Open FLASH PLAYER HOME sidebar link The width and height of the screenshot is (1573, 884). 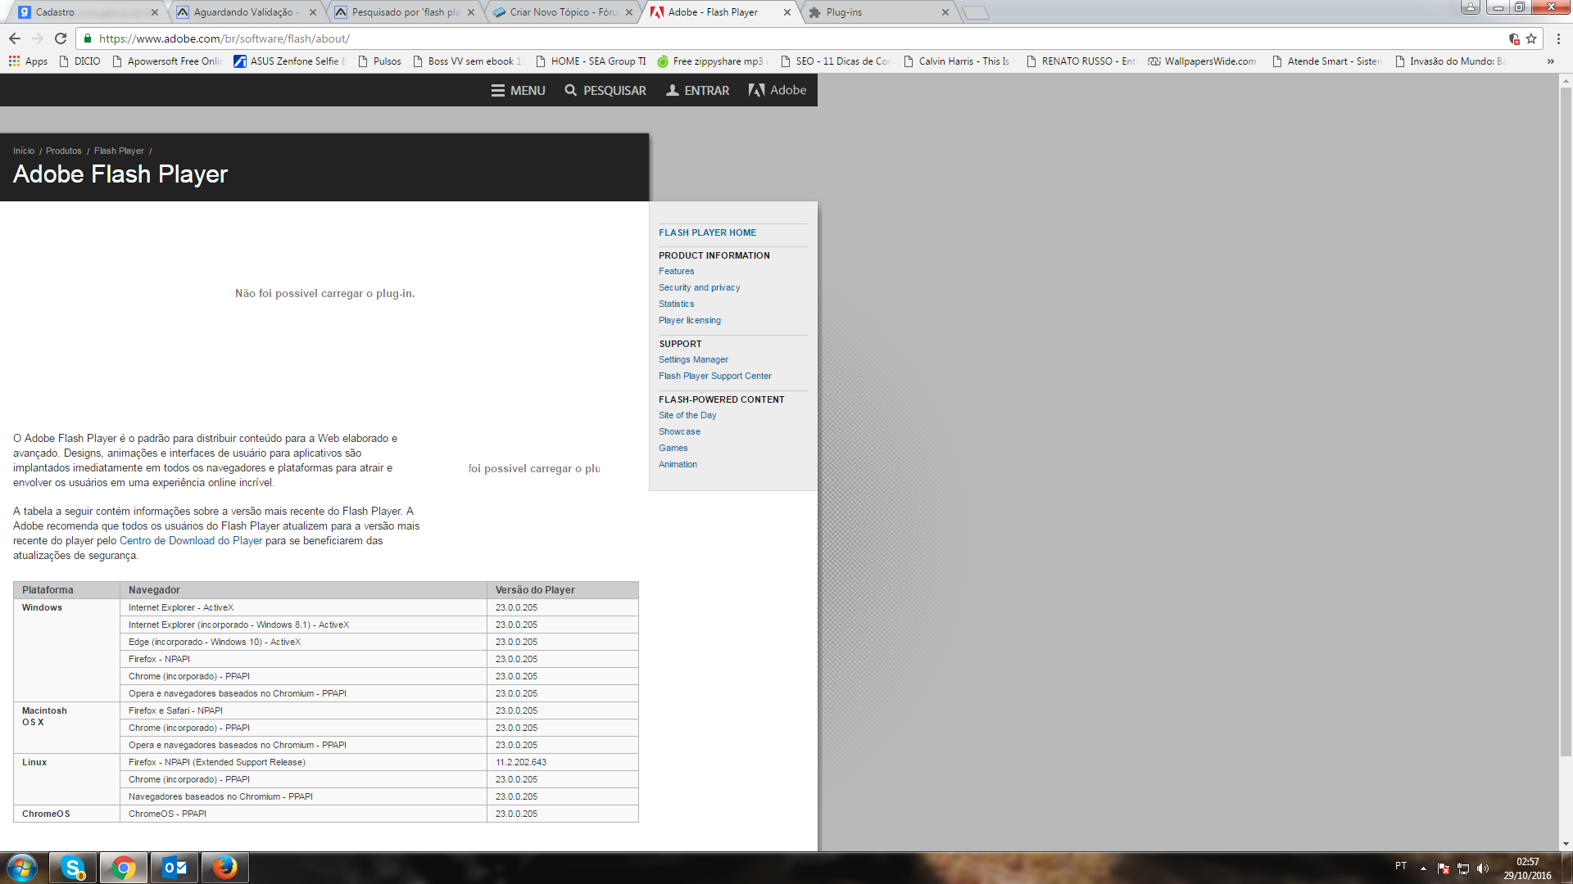(708, 232)
